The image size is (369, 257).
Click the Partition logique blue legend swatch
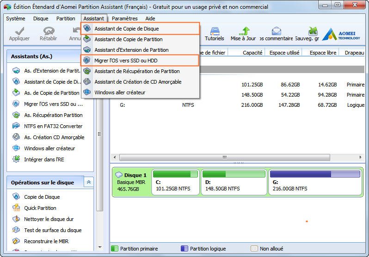point(184,249)
